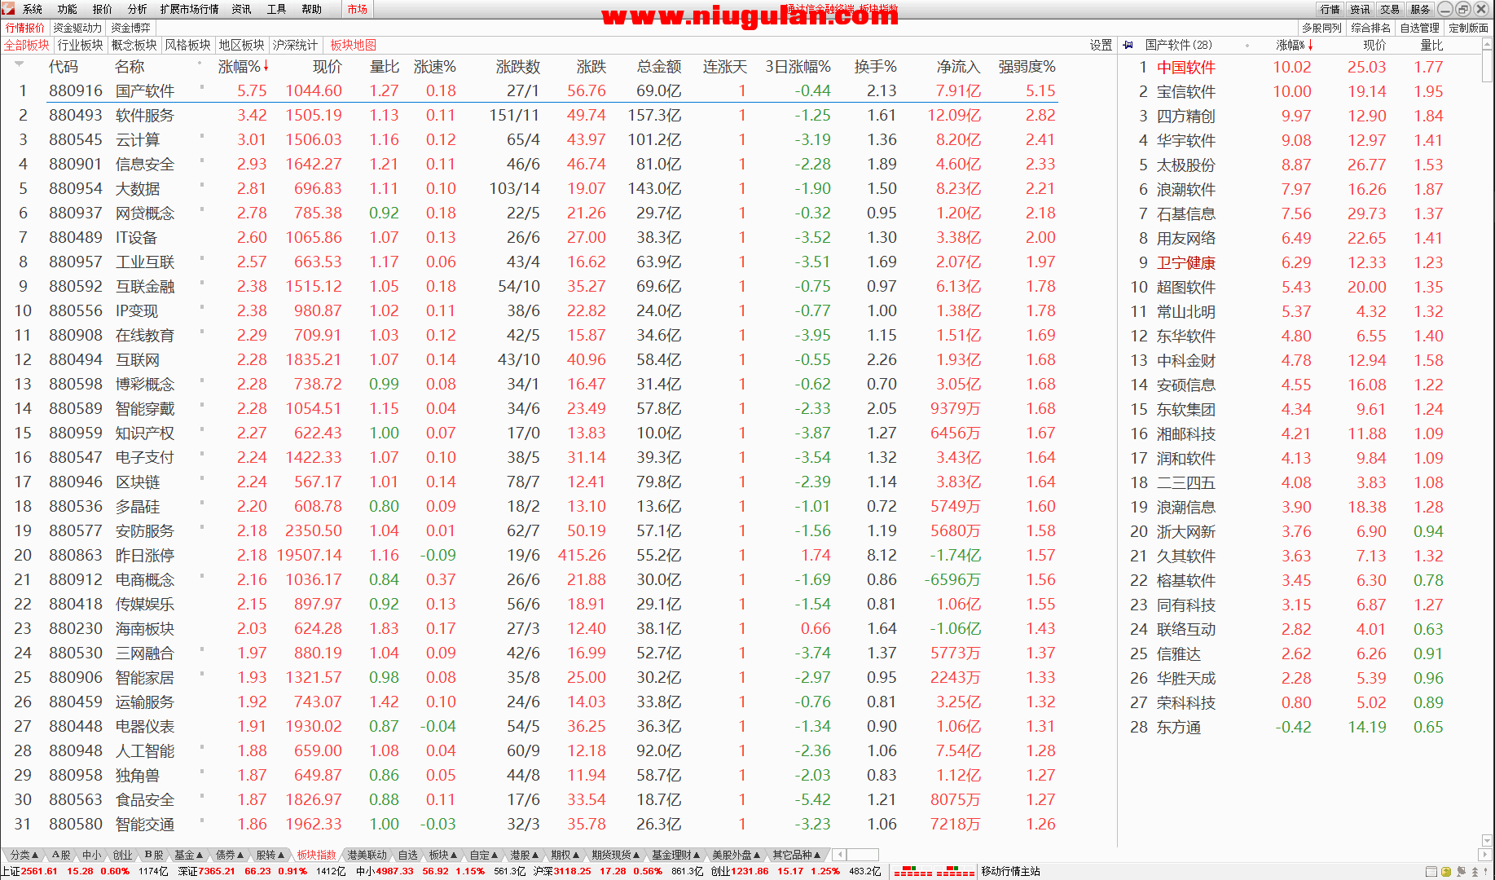Sort by 量比 in right panel header
Image resolution: width=1495 pixels, height=880 pixels.
coord(1431,45)
